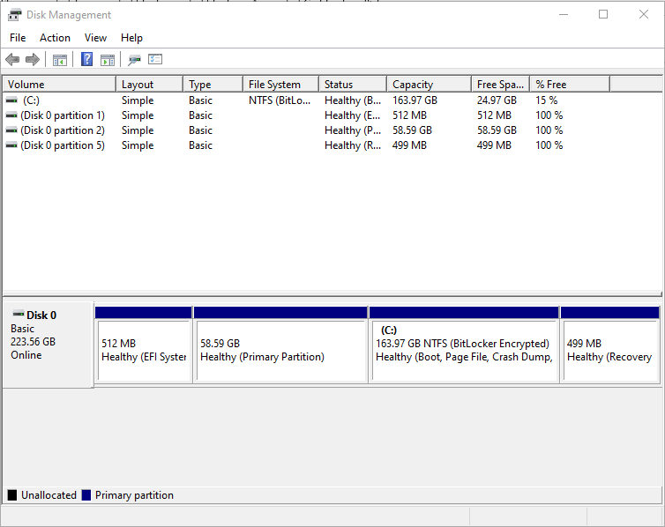Click the Healthy (P... status cell
Image resolution: width=665 pixels, height=527 pixels.
[353, 130]
